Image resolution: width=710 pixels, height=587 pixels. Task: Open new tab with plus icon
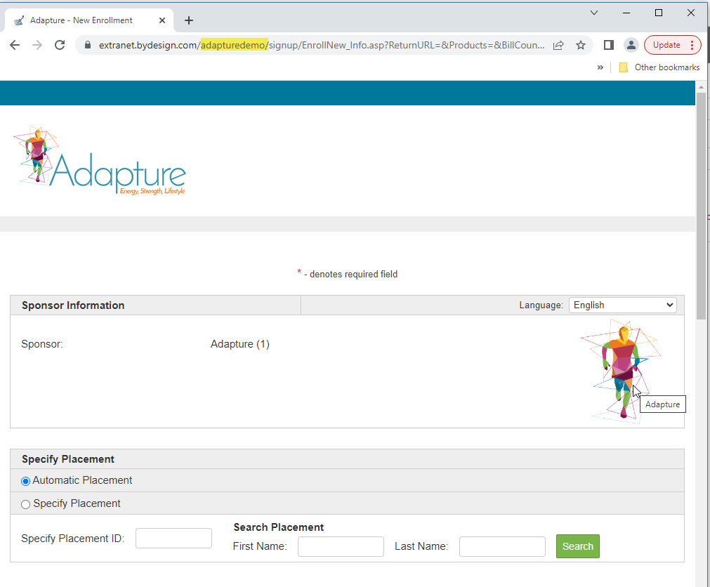tap(189, 20)
